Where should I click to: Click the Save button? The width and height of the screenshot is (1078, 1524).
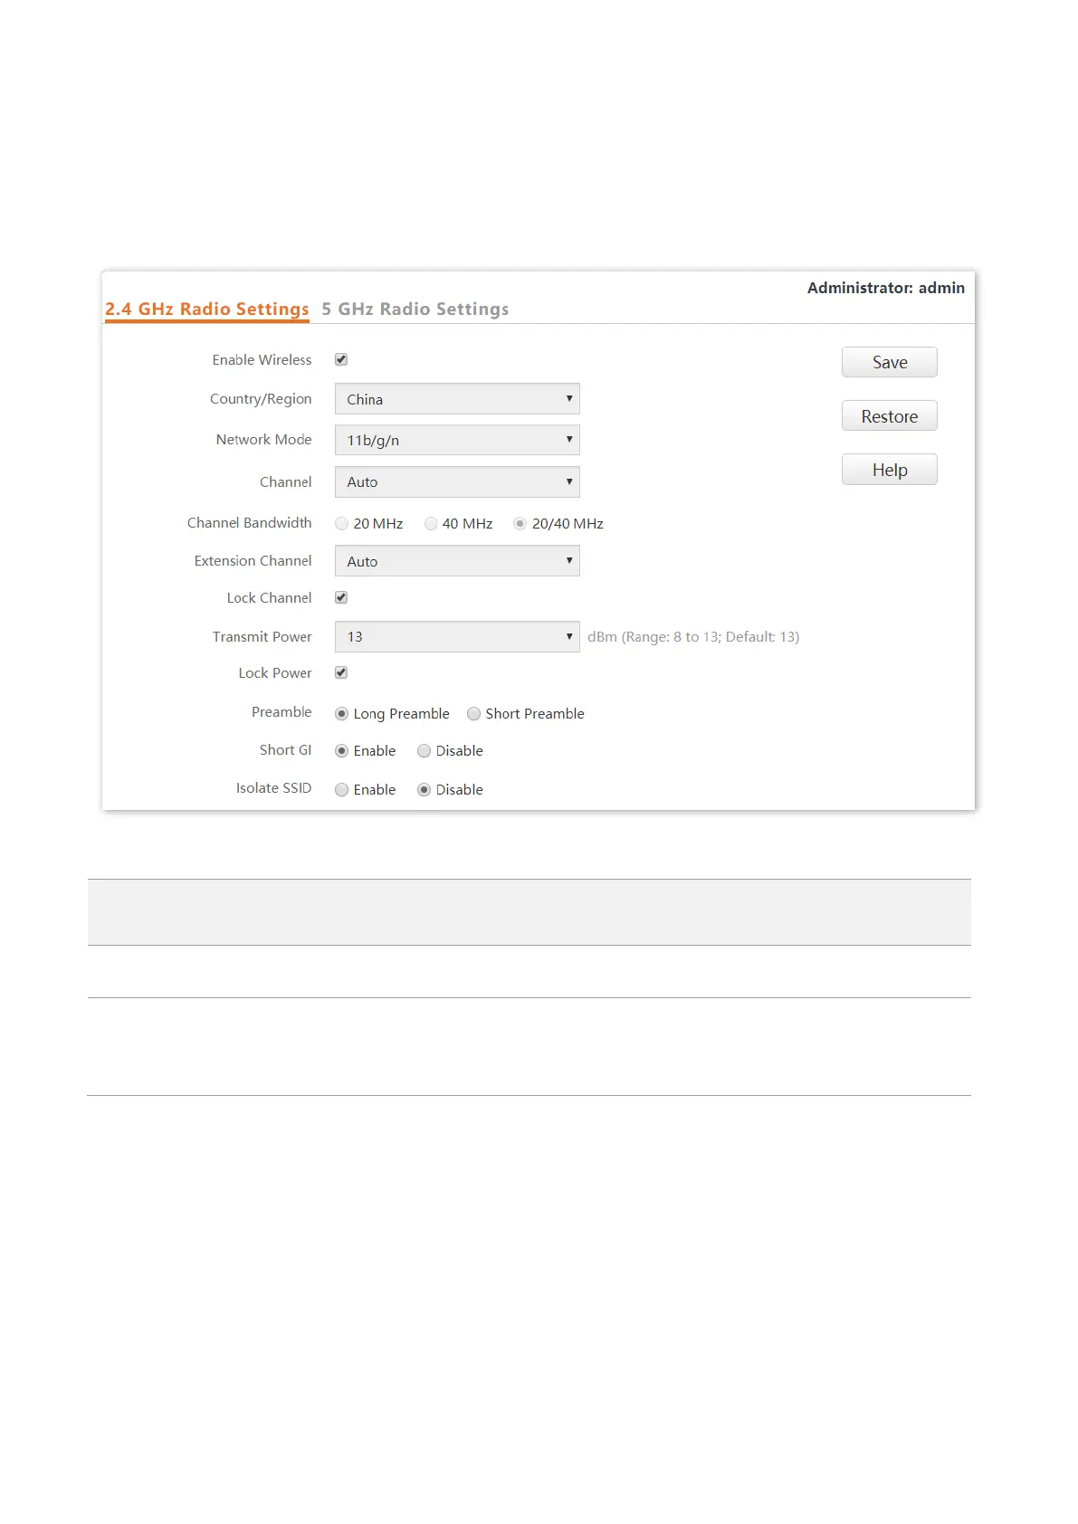[x=889, y=362]
